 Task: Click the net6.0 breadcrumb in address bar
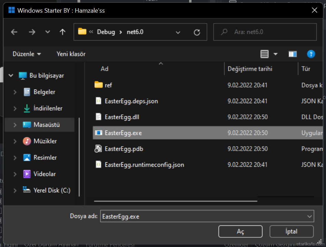pos(135,32)
